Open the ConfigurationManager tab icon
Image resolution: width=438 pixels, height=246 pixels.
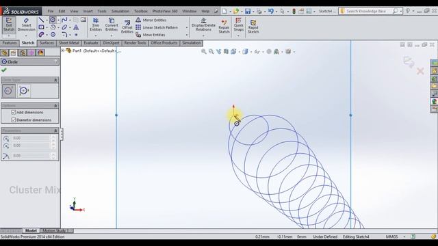[23, 53]
